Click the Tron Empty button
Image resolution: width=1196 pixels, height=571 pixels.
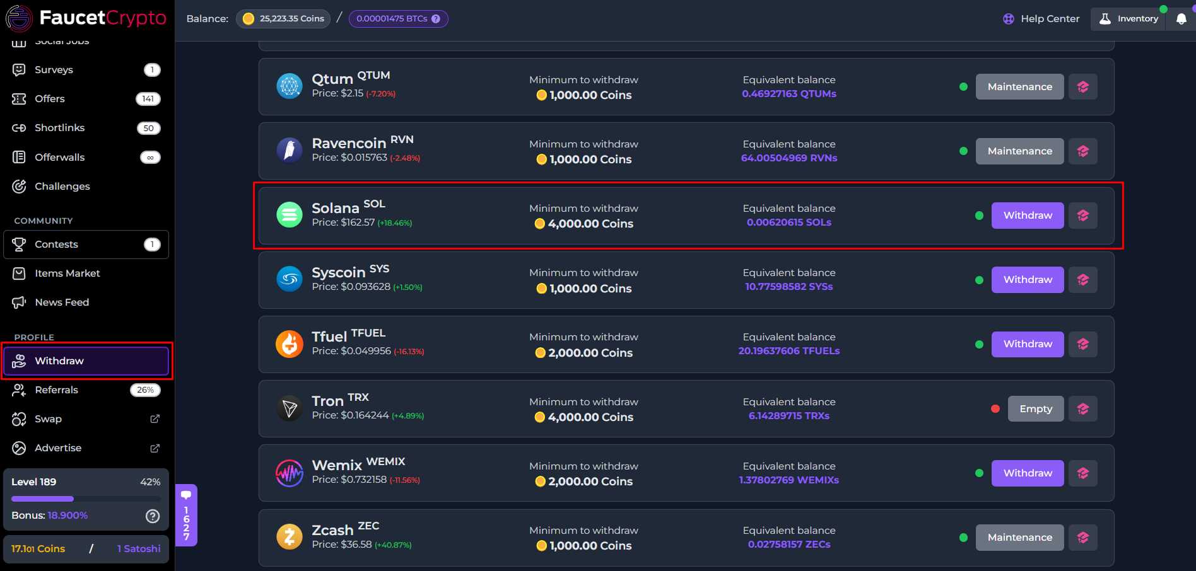[x=1036, y=409]
